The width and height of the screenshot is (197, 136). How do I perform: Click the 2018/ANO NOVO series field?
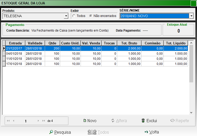coord(155,16)
